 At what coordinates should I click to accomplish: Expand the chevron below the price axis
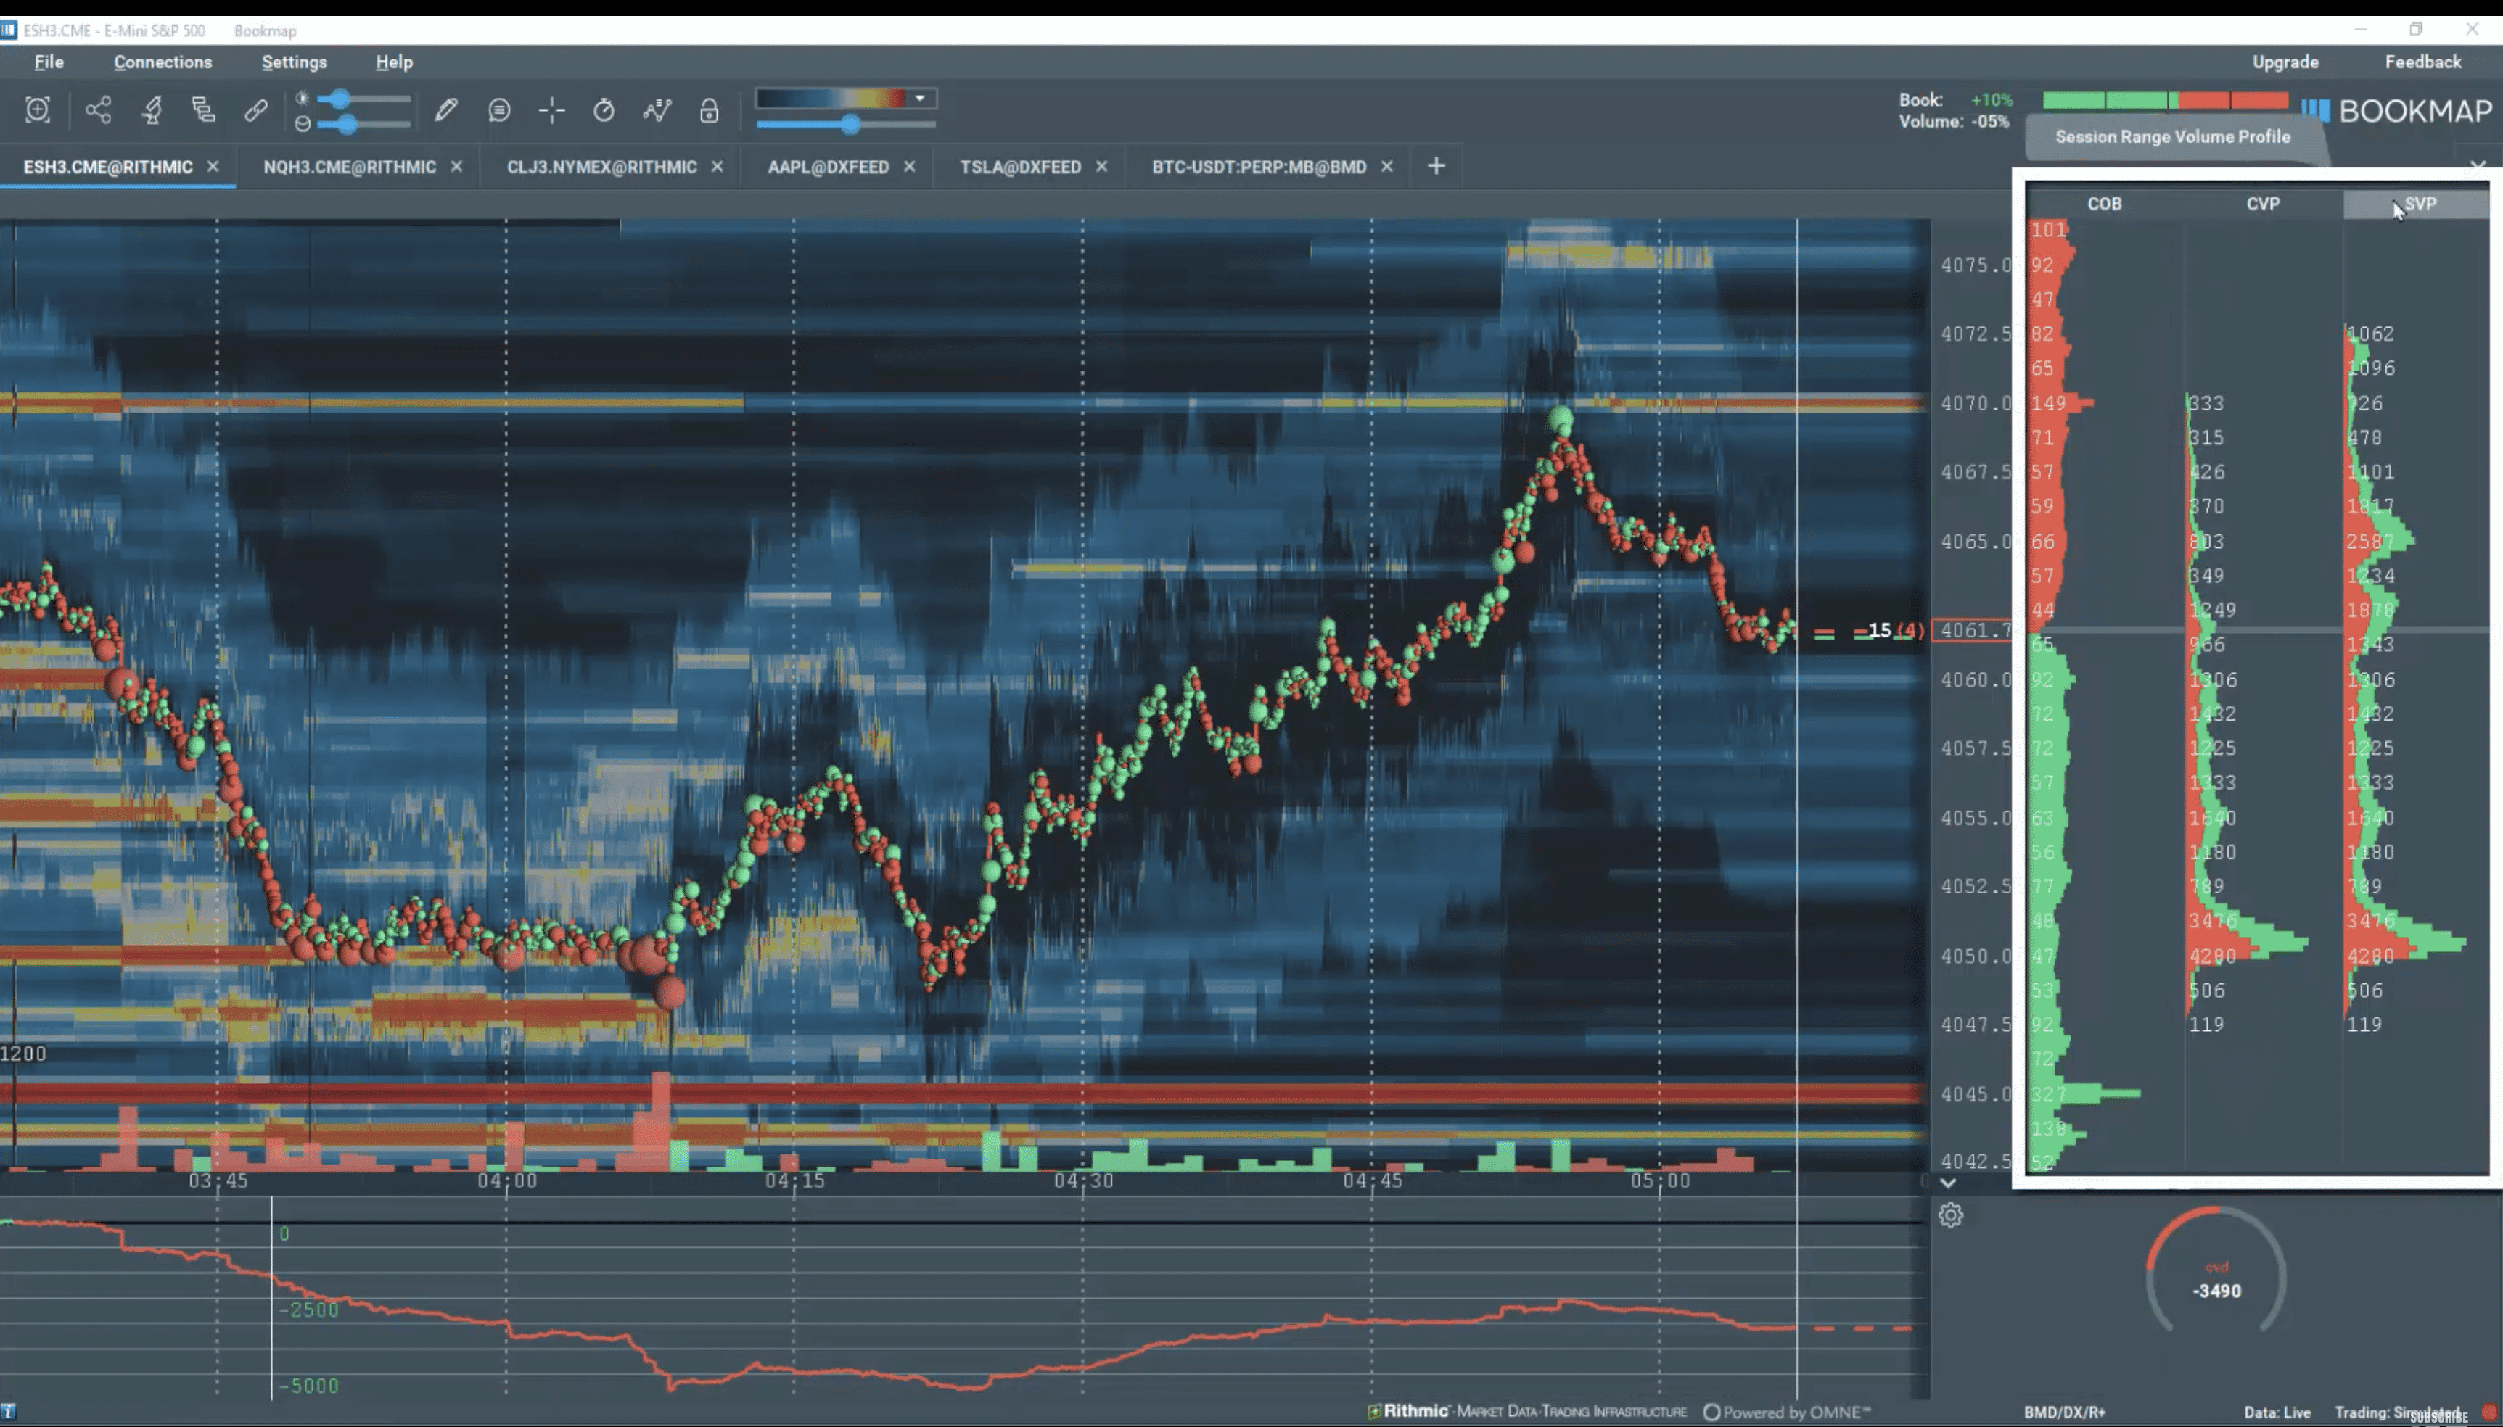tap(1948, 1183)
